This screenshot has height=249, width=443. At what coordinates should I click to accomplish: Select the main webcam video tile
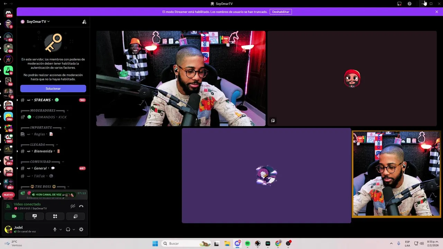[x=181, y=79]
